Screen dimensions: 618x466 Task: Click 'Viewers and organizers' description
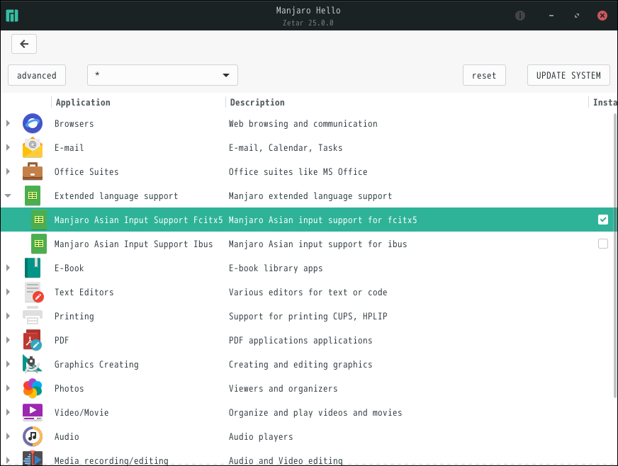(283, 388)
